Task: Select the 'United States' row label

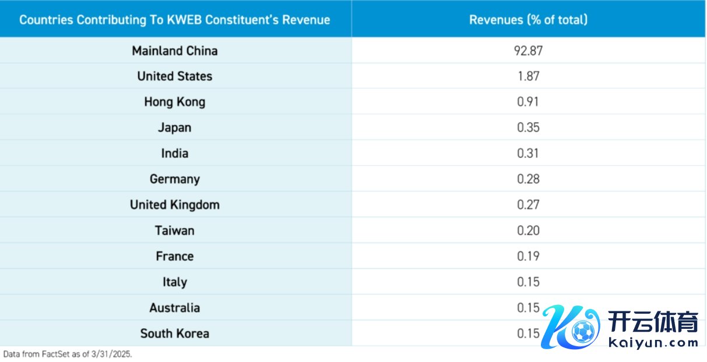Action: (x=175, y=76)
